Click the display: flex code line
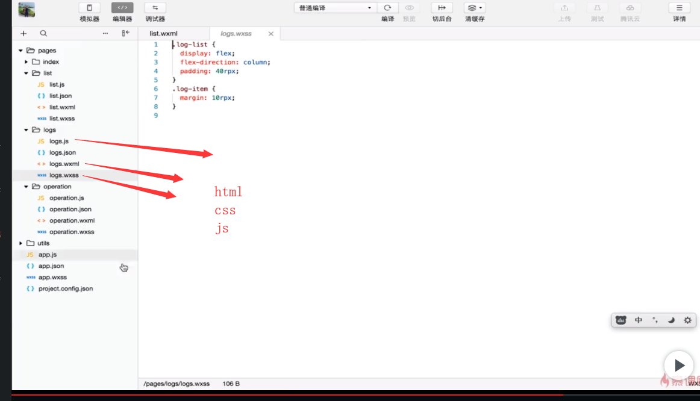The height and width of the screenshot is (401, 700). [207, 53]
